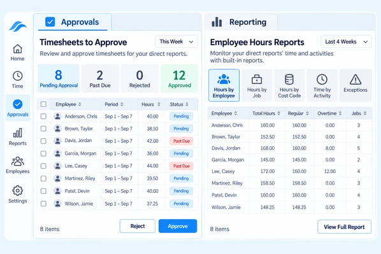Open Reports bar chart icon in sidebar
This screenshot has width=381, height=254.
(x=17, y=133)
